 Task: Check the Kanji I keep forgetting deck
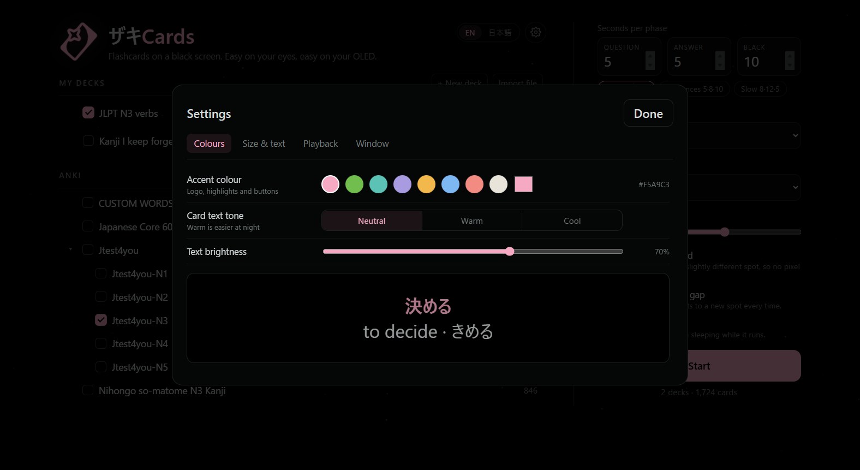(88, 141)
